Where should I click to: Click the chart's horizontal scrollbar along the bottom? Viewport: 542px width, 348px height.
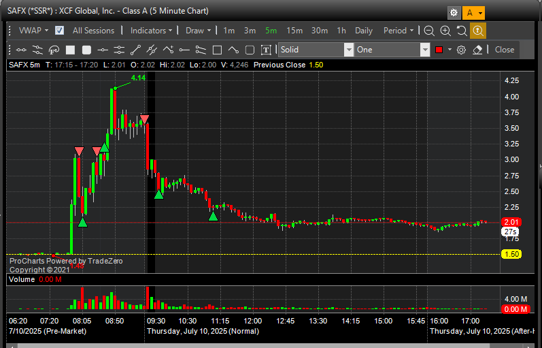click(271, 345)
